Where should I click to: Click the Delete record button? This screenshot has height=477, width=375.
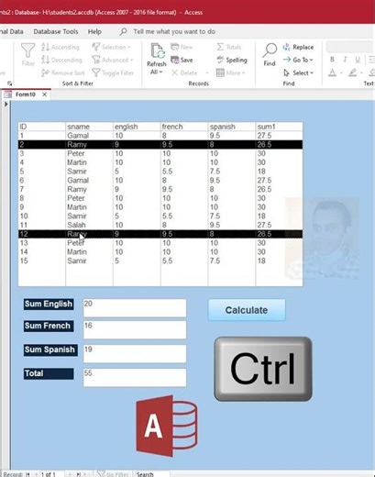pos(184,72)
